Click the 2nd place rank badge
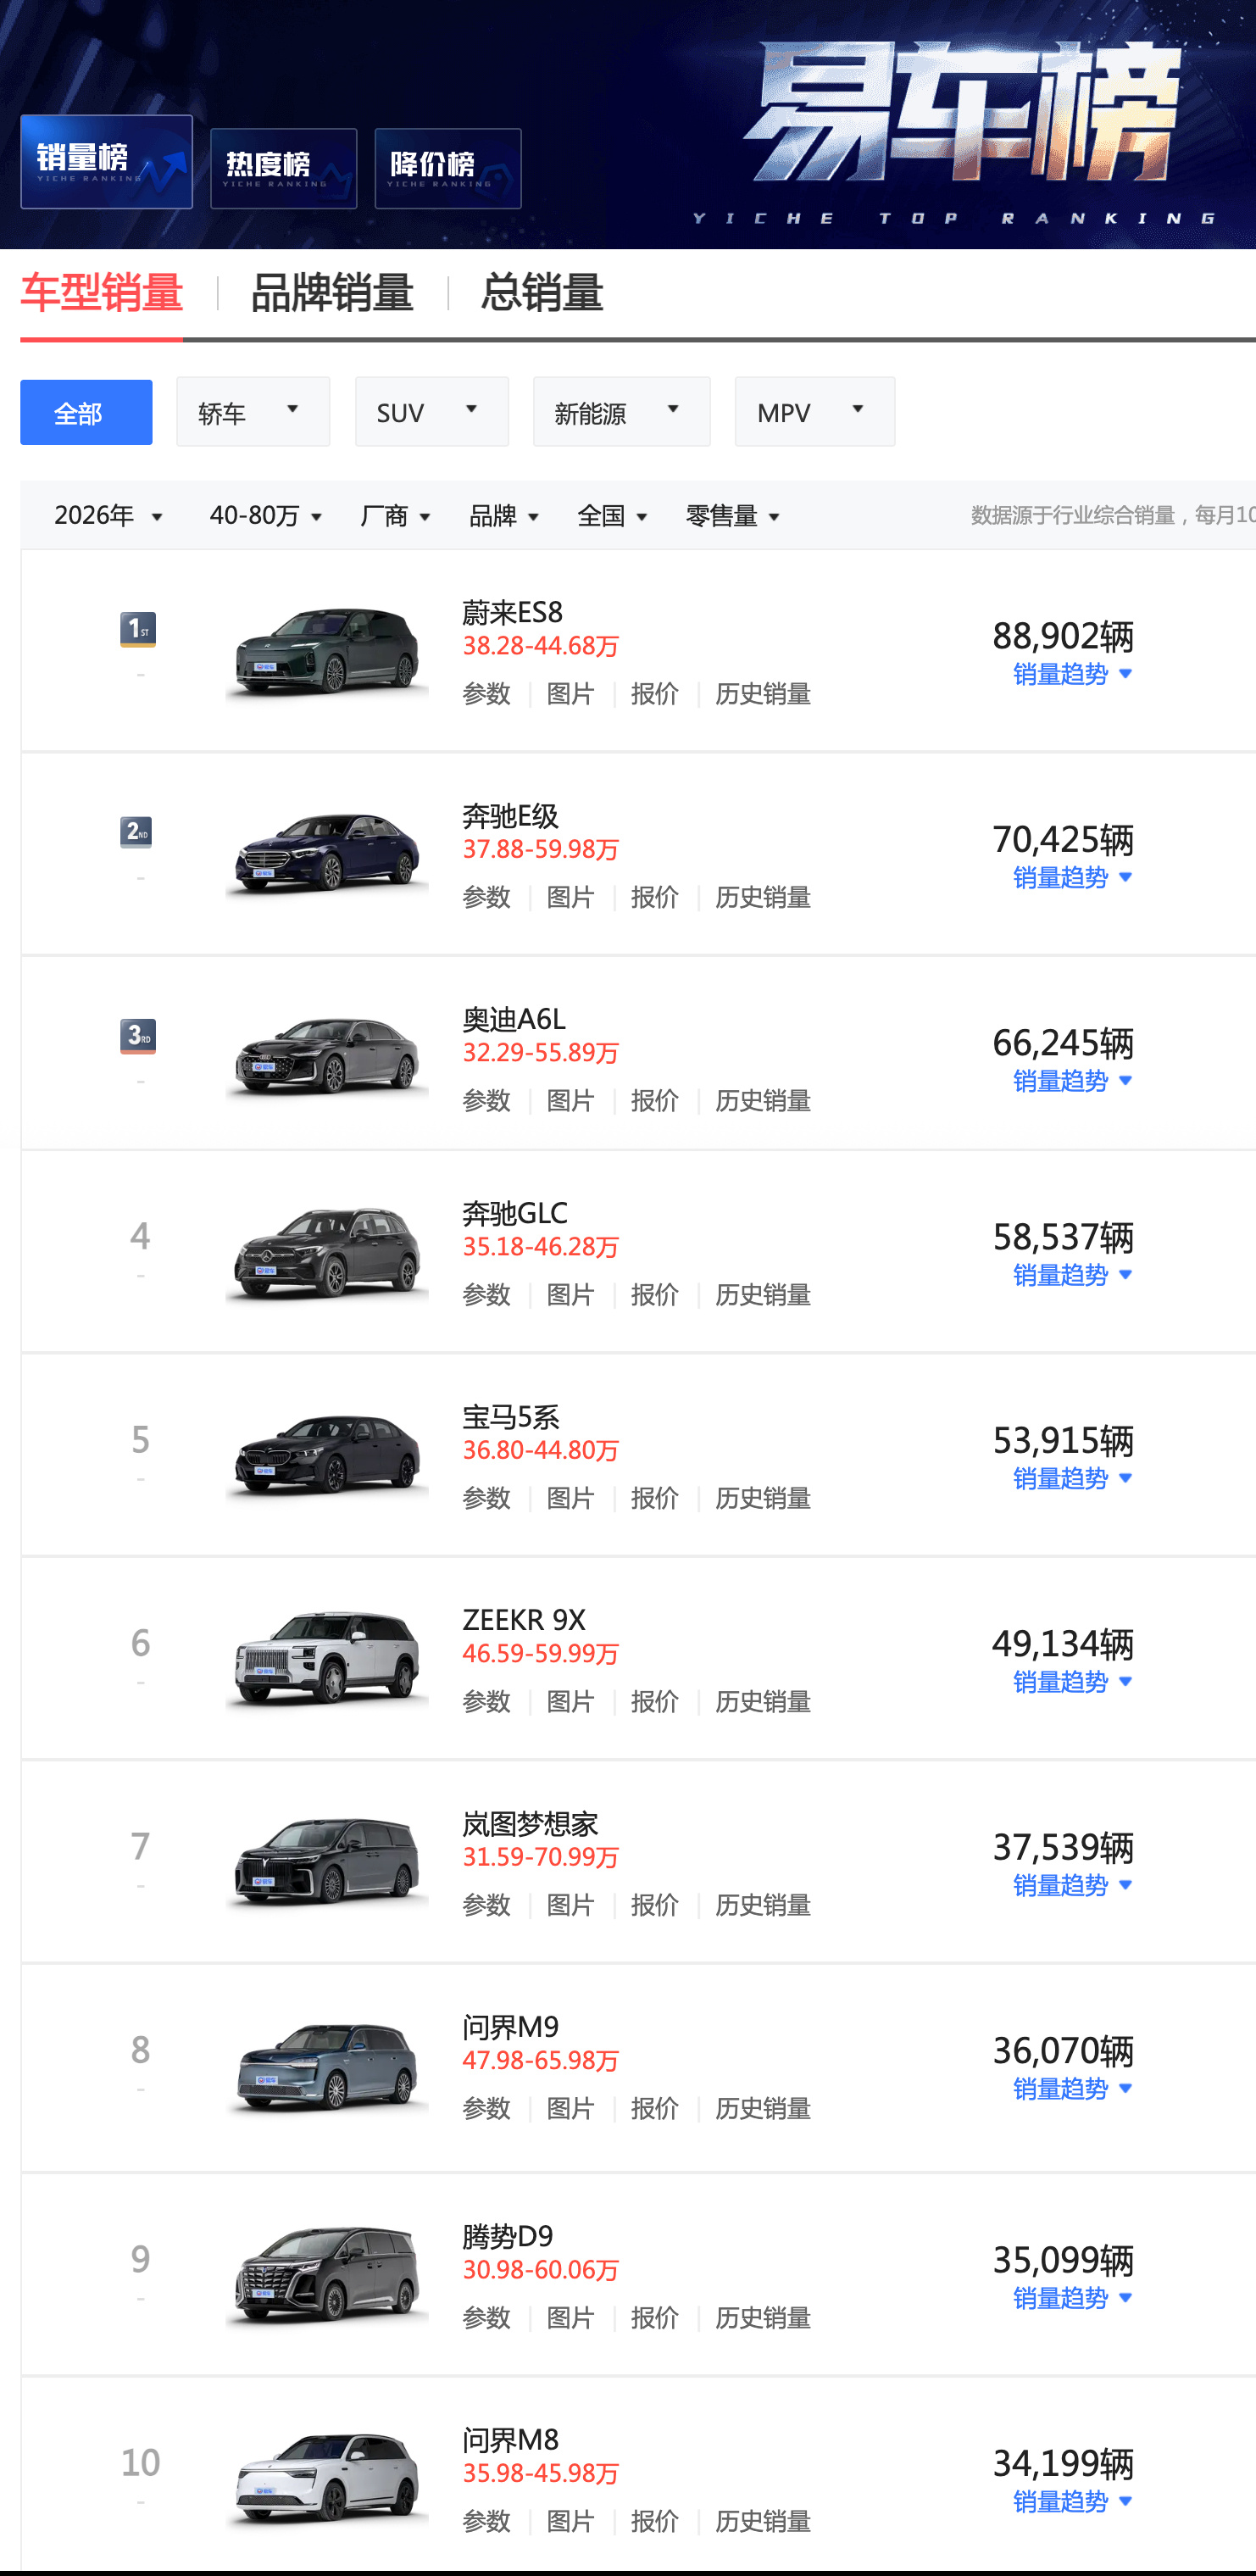 (x=136, y=832)
